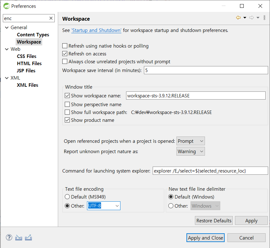
Task: Collapse the Web tree node
Action: click(x=7, y=49)
